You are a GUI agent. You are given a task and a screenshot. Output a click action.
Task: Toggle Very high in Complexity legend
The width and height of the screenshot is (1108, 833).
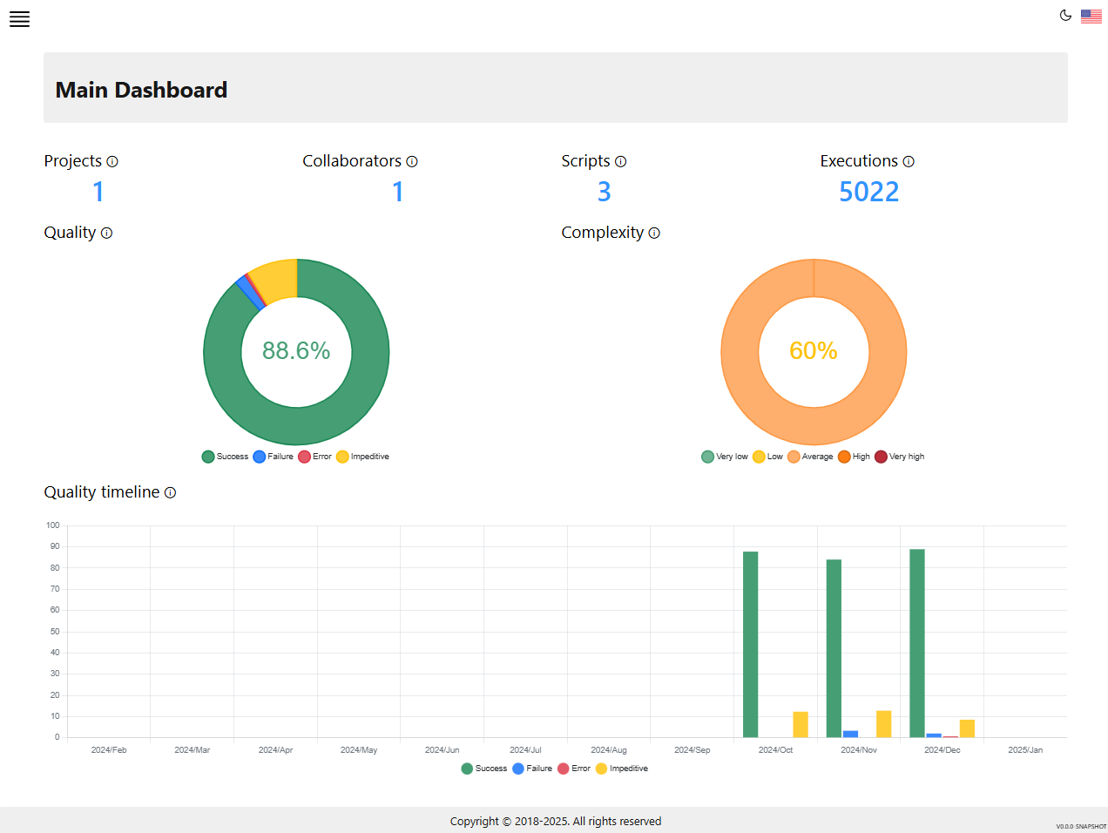tap(899, 457)
